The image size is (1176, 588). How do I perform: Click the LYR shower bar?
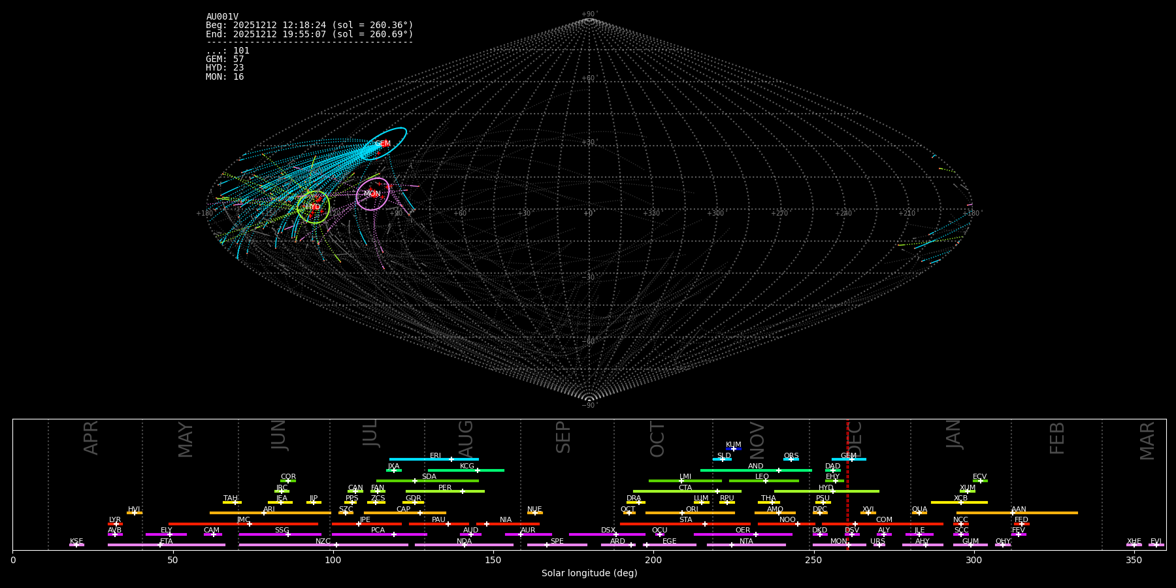pos(115,524)
